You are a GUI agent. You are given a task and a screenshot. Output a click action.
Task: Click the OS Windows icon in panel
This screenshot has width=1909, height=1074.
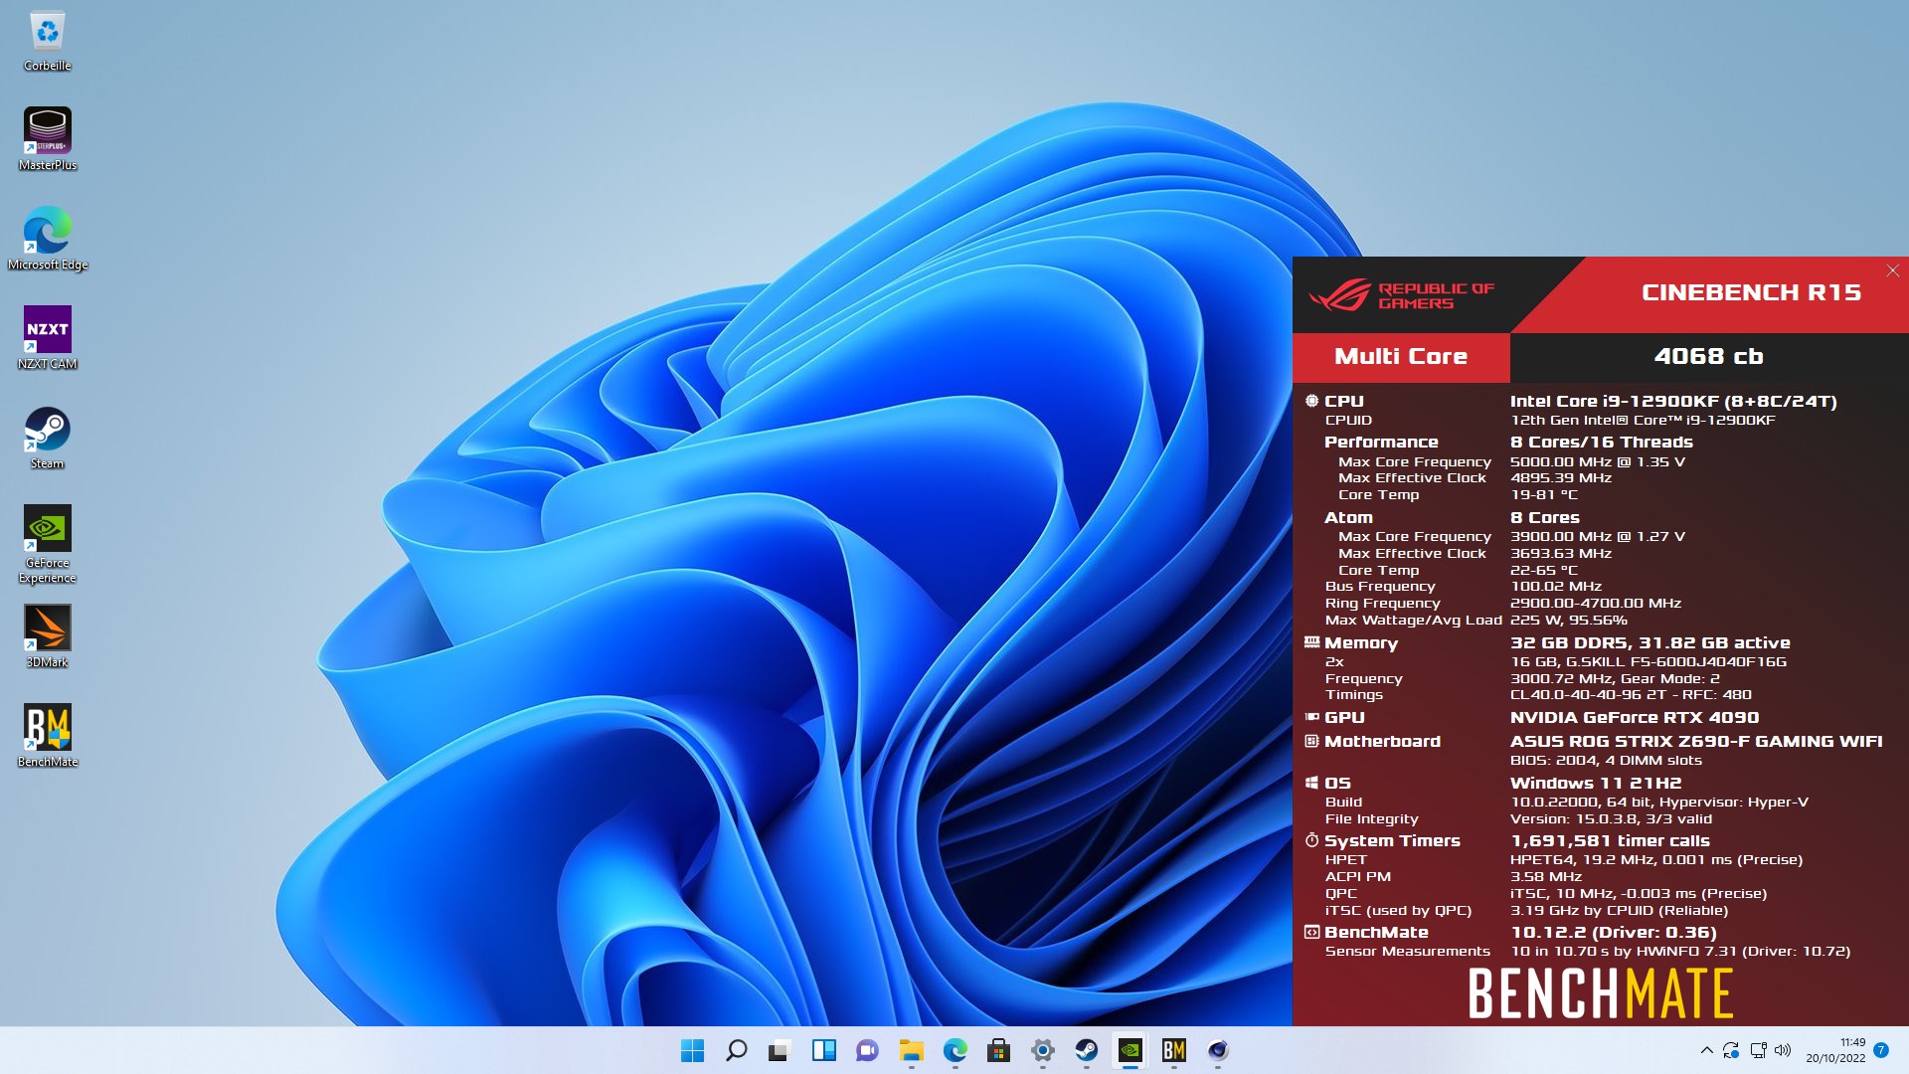pyautogui.click(x=1311, y=783)
